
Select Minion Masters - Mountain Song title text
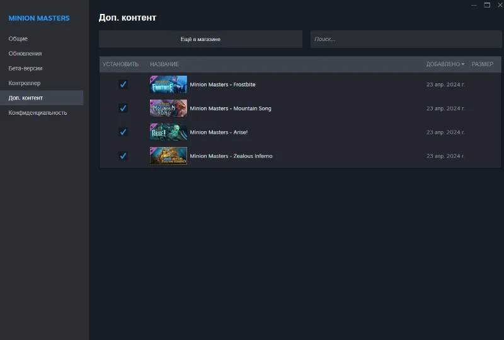(231, 108)
